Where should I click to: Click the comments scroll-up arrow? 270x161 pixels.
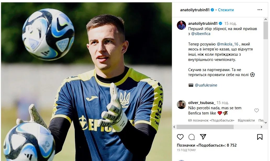pyautogui.click(x=266, y=20)
